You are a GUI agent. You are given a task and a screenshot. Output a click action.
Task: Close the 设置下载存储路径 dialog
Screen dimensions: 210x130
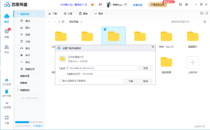click(153, 47)
